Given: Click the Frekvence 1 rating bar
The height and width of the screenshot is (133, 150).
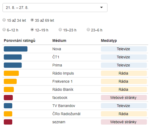Looking at the screenshot, I should coord(10,81).
